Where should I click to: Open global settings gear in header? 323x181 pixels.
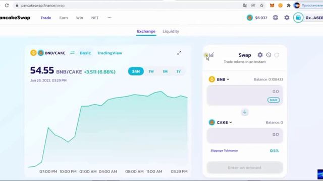click(x=287, y=18)
